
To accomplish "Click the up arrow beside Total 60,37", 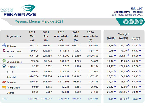I will [140, 98].
